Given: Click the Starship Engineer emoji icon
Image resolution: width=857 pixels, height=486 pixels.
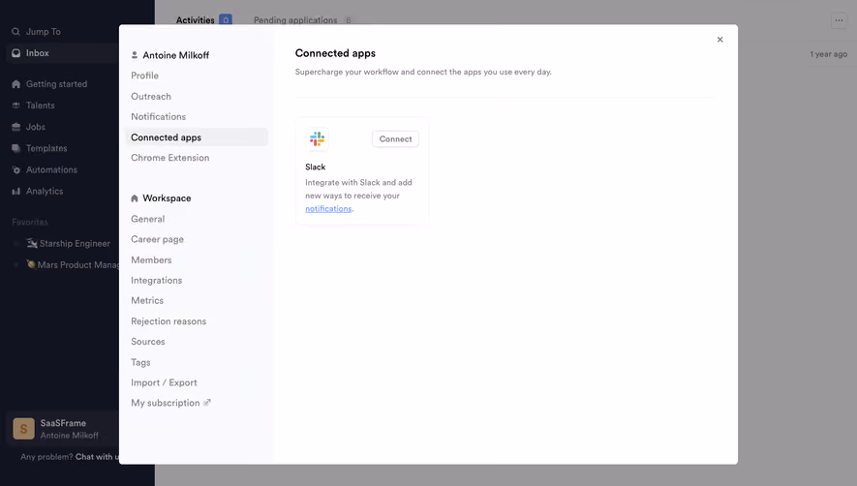Looking at the screenshot, I should (32, 243).
